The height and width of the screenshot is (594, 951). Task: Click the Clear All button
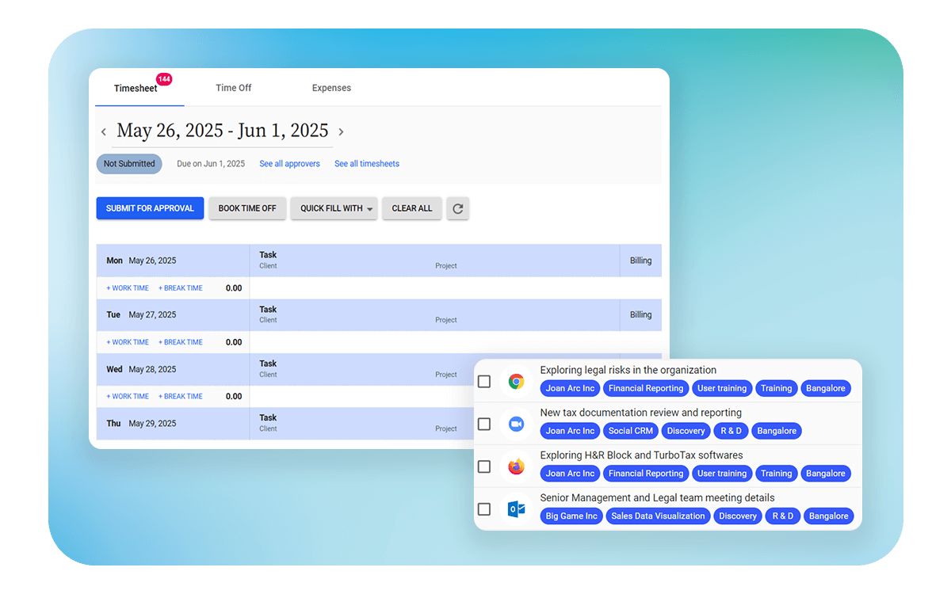pyautogui.click(x=412, y=208)
